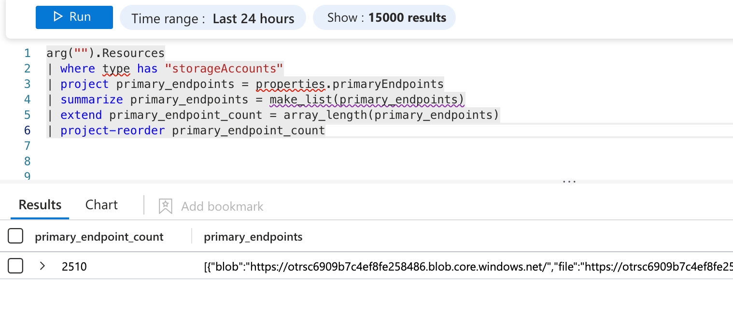Click the ellipsis pane resize handle
Image resolution: width=733 pixels, height=316 pixels.
pyautogui.click(x=569, y=182)
